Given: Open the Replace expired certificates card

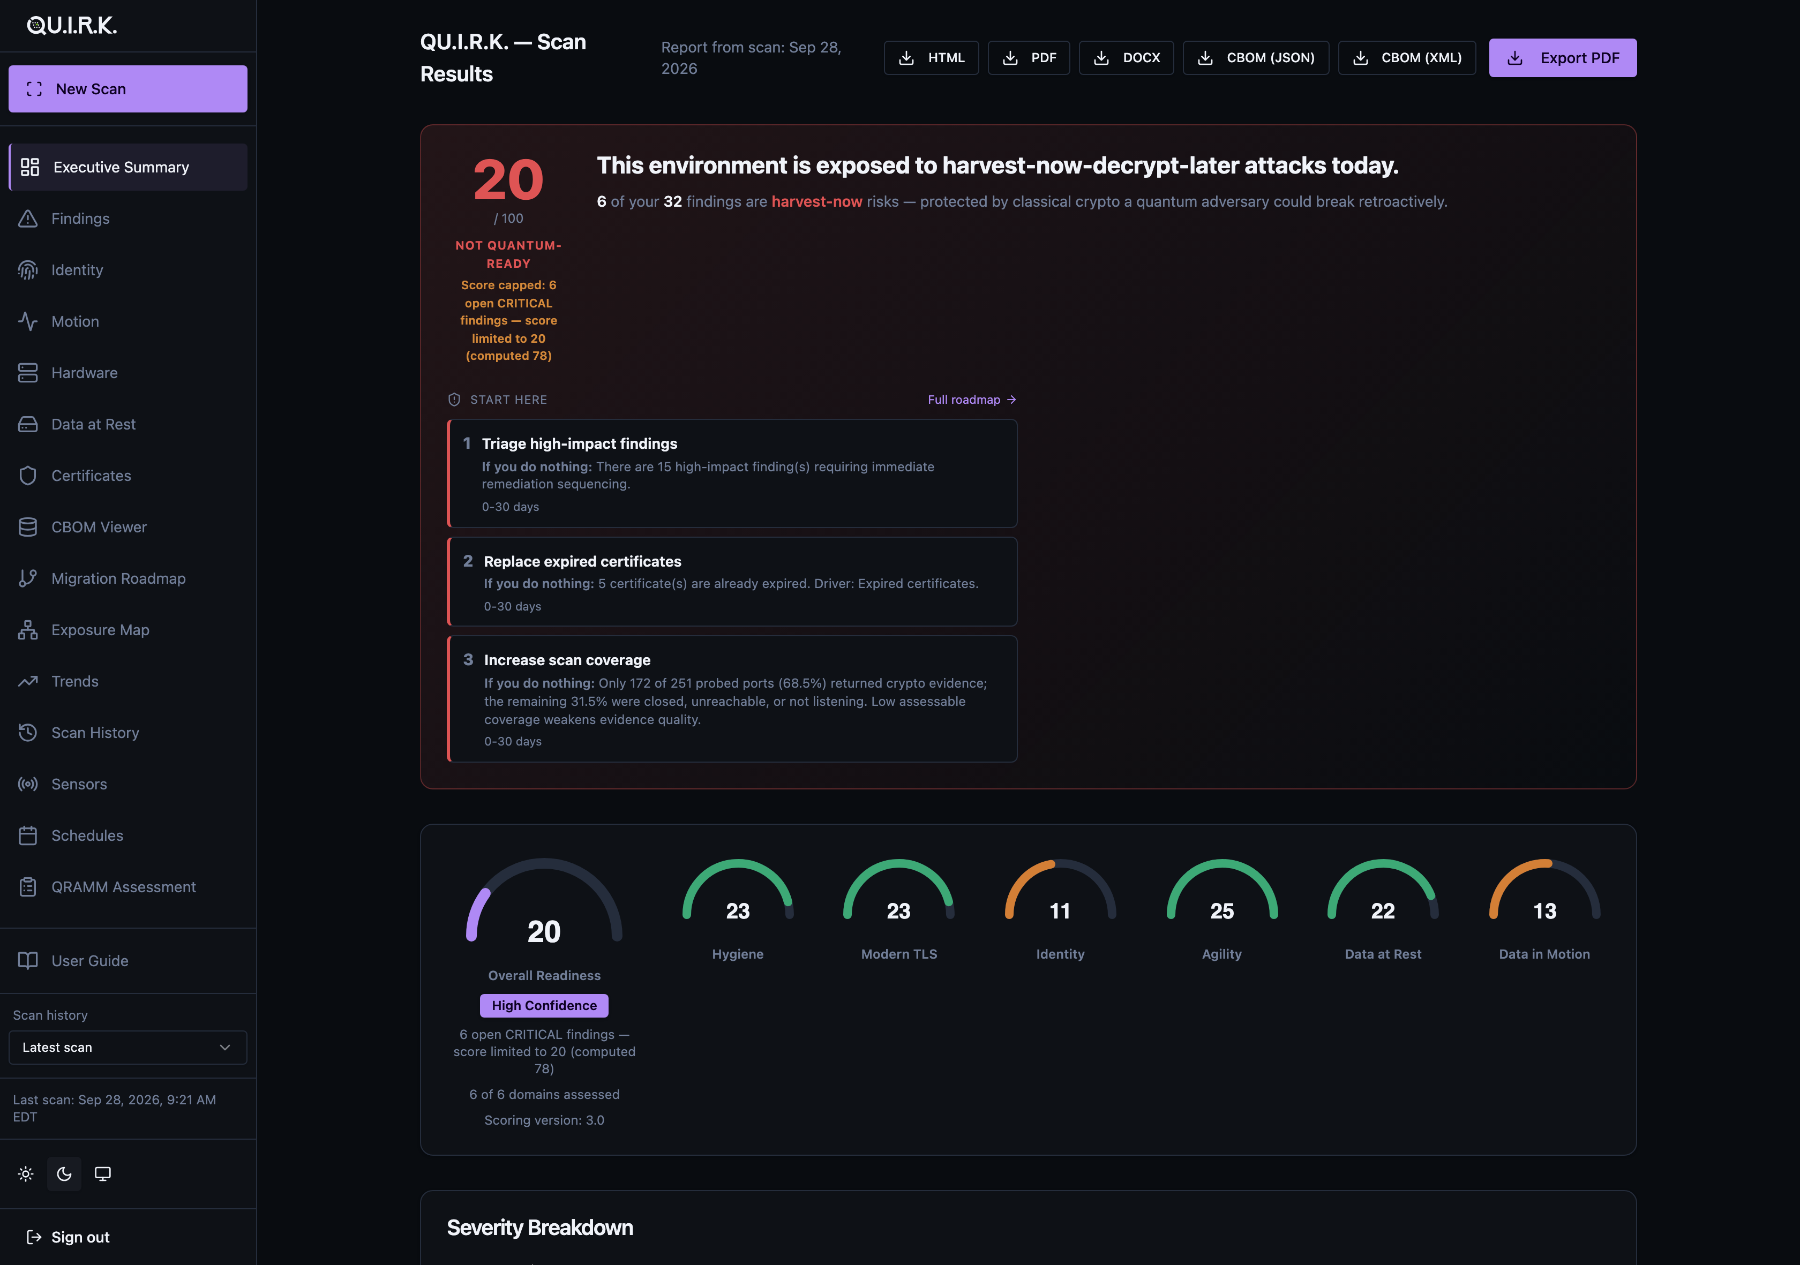Looking at the screenshot, I should [x=732, y=582].
